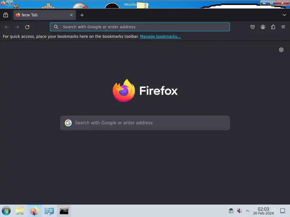Image resolution: width=290 pixels, height=217 pixels.
Task: Toggle the on-all-desktops pin in title bar
Action: (9, 3)
